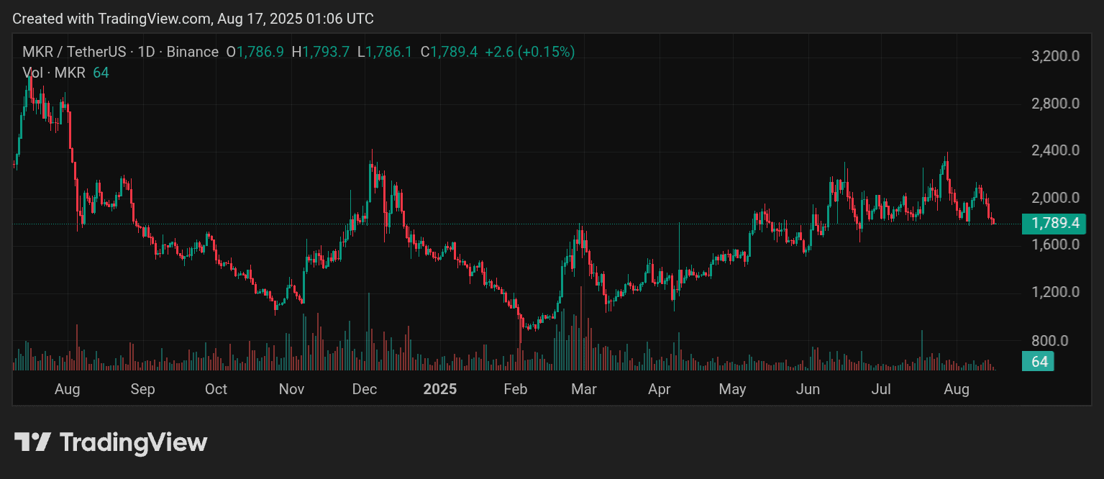
Task: Click the Mar time axis label
Action: point(583,390)
